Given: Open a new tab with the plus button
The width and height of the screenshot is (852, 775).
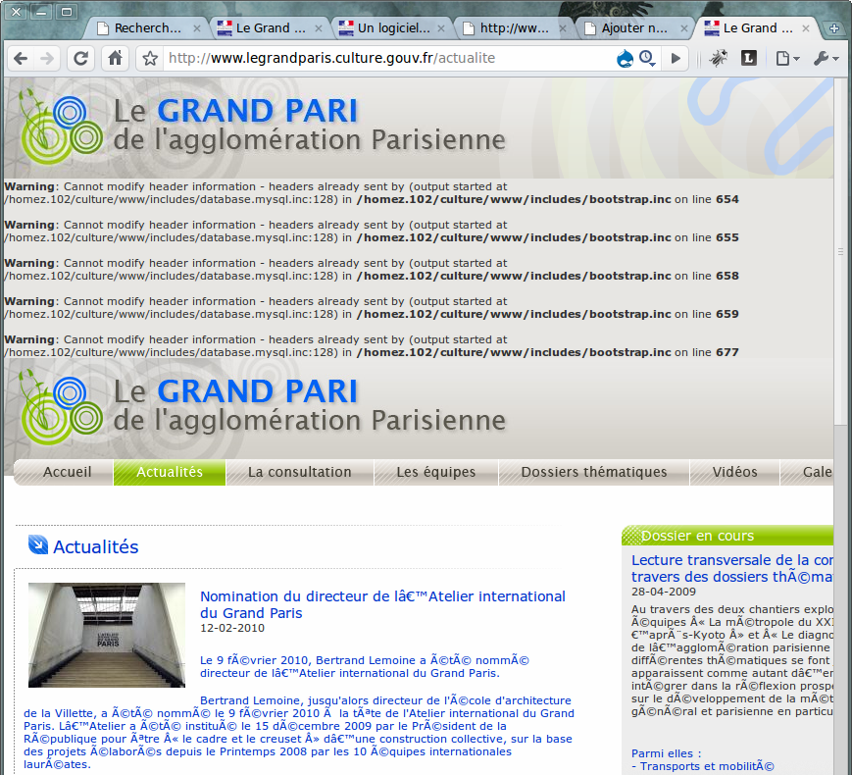Looking at the screenshot, I should (x=834, y=28).
